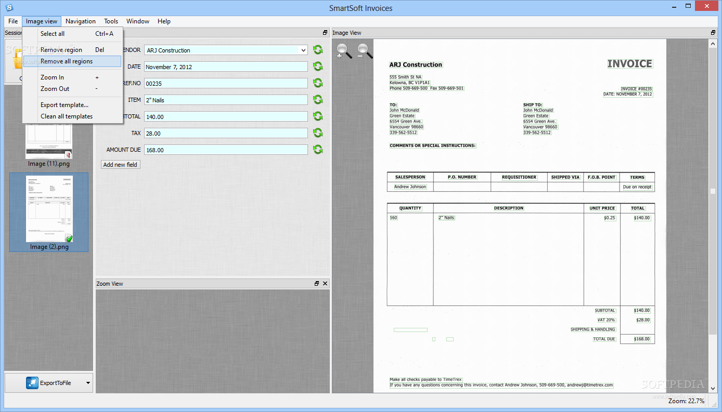This screenshot has width=722, height=412.
Task: Close the Image view menu
Action: pyautogui.click(x=42, y=21)
